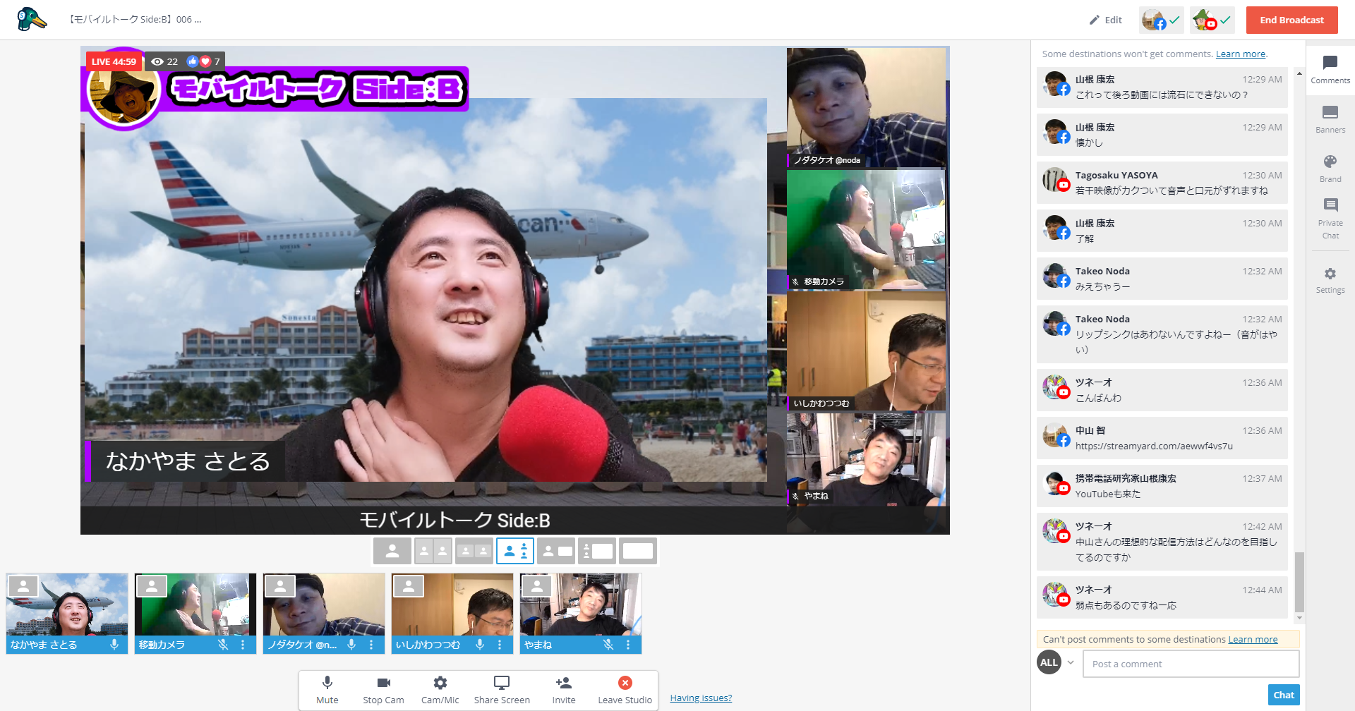This screenshot has height=711, width=1355.
Task: Switch to the Banners tab
Action: click(x=1330, y=119)
